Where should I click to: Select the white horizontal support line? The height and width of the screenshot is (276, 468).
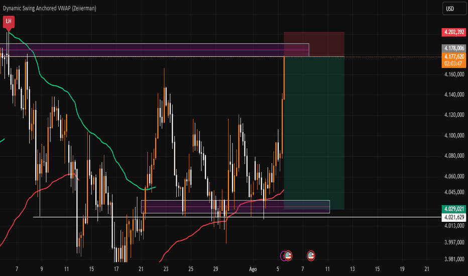[237, 217]
